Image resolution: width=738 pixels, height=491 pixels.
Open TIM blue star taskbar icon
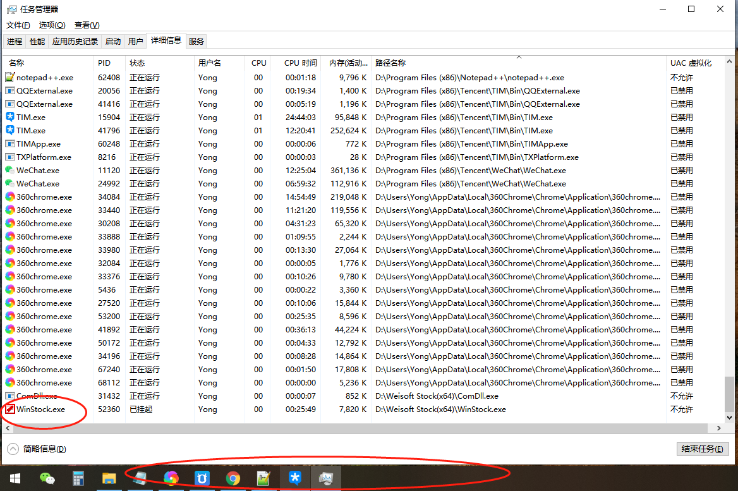pos(295,478)
